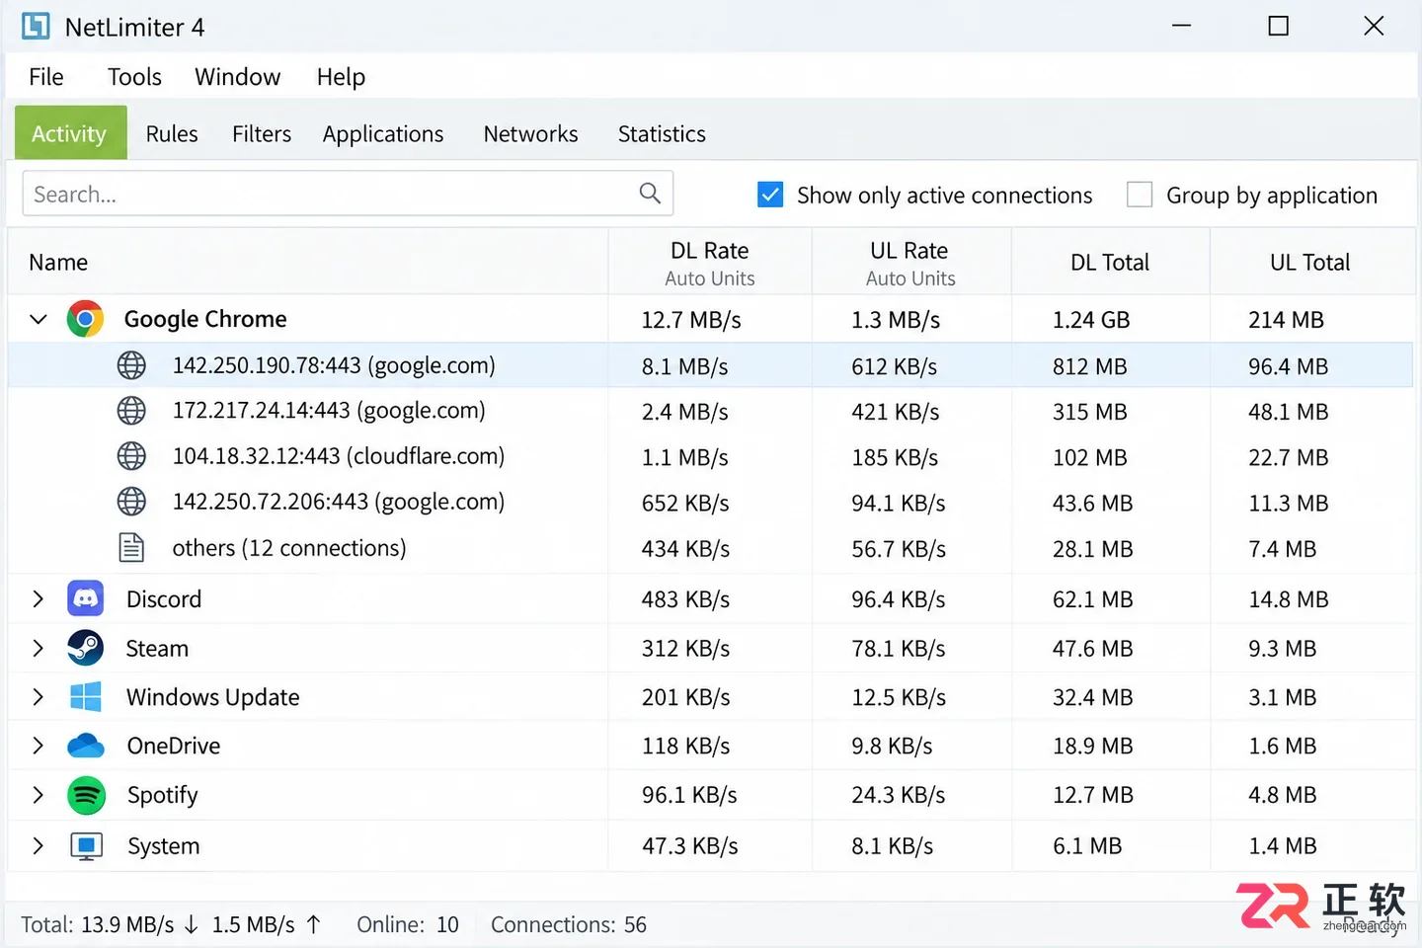Image resolution: width=1422 pixels, height=948 pixels.
Task: Click the Steam app icon
Action: tap(86, 648)
